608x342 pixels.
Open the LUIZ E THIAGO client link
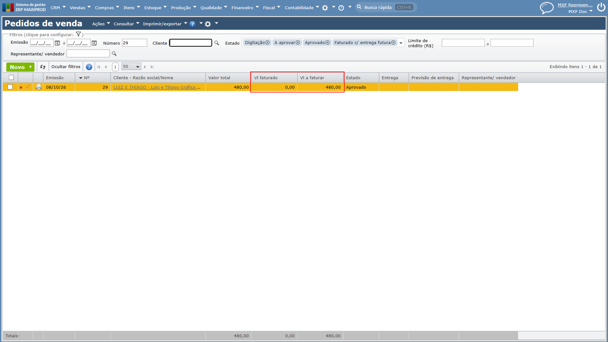click(157, 87)
